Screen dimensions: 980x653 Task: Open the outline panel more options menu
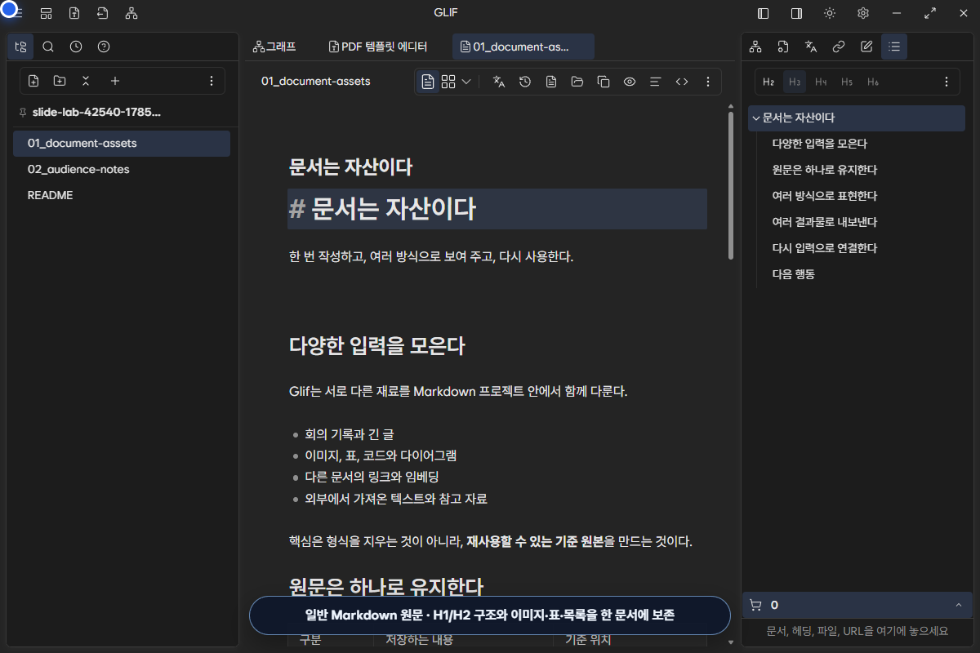[947, 82]
